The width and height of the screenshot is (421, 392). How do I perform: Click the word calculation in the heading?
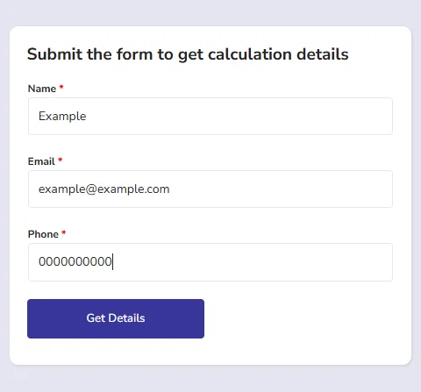pos(250,54)
